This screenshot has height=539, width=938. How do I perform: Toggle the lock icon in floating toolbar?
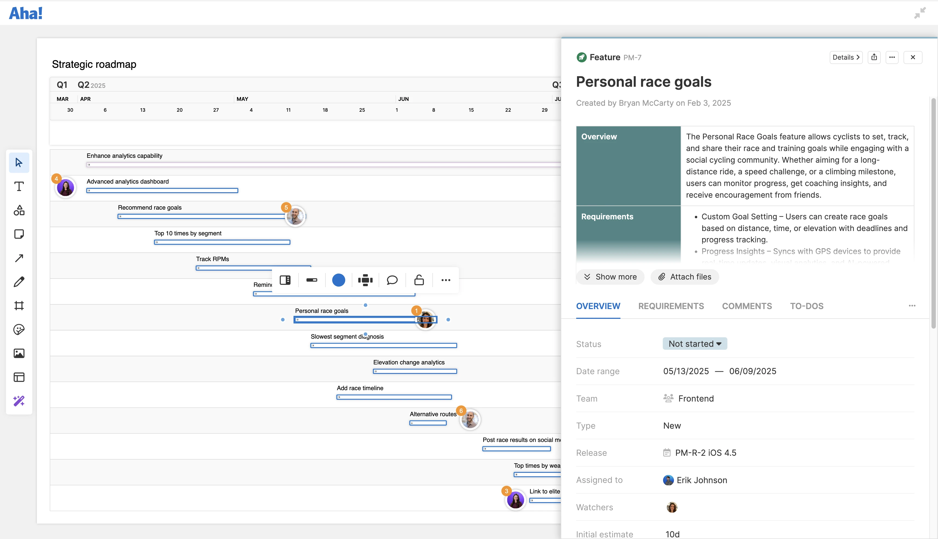[419, 280]
